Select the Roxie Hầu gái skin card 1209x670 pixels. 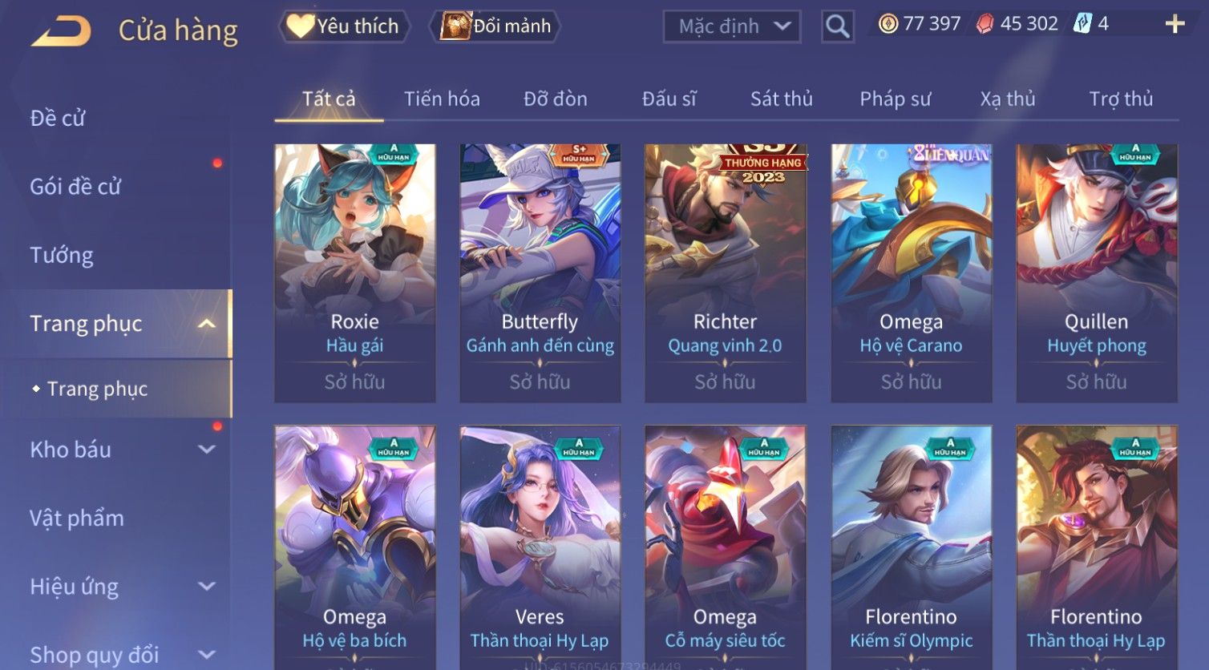click(x=355, y=273)
